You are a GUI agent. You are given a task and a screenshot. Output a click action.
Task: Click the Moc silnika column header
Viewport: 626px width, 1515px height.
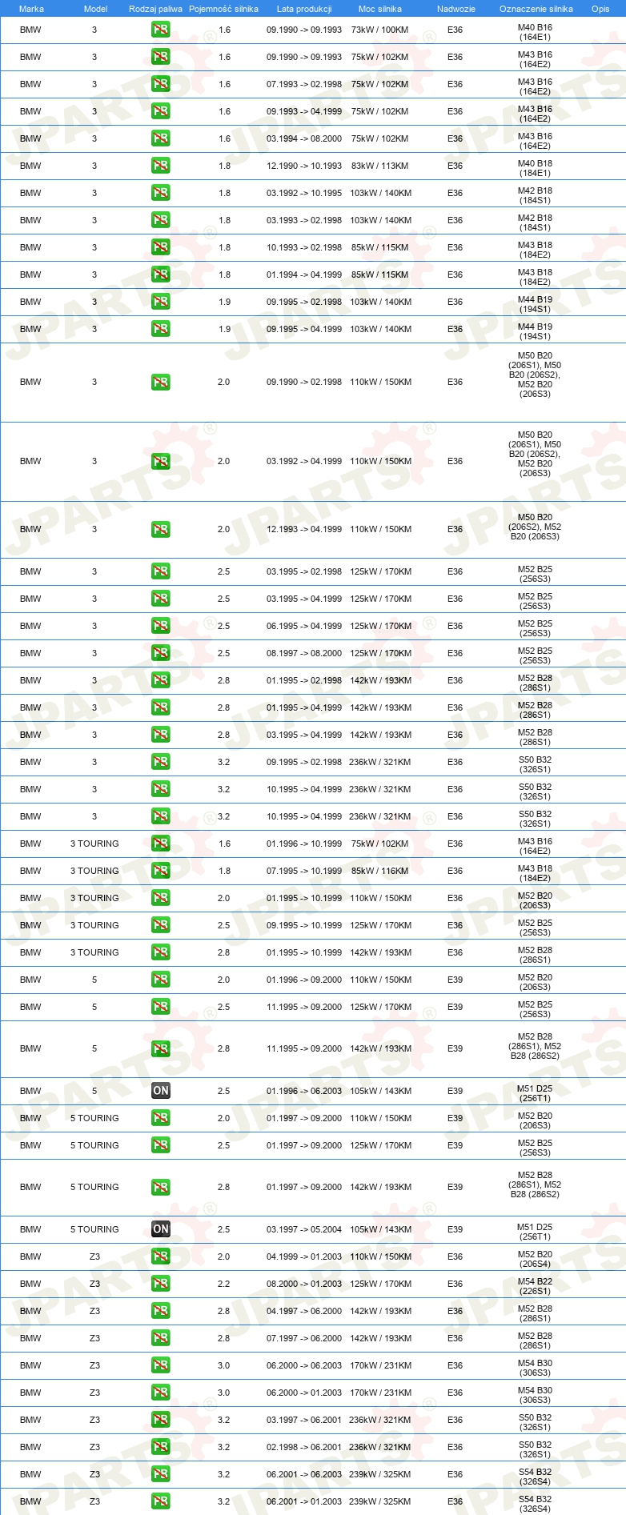click(x=380, y=9)
